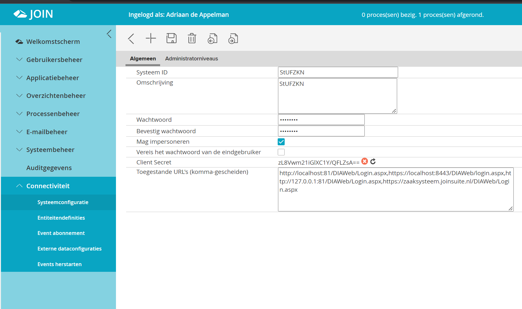Remove the Client Secret with the red X
Screen dimensions: 522x309
coord(365,161)
